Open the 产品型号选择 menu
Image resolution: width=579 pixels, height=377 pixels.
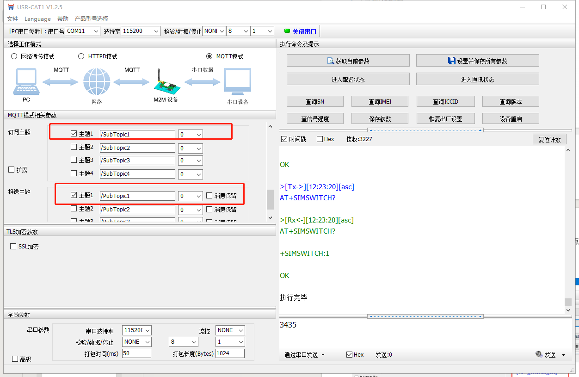coord(92,19)
